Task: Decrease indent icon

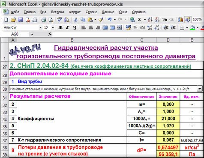Action: (166, 27)
